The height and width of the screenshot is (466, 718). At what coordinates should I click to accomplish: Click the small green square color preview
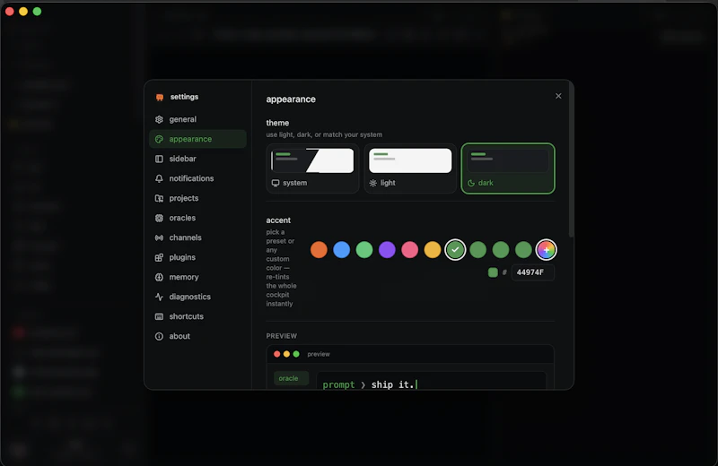[x=493, y=272]
